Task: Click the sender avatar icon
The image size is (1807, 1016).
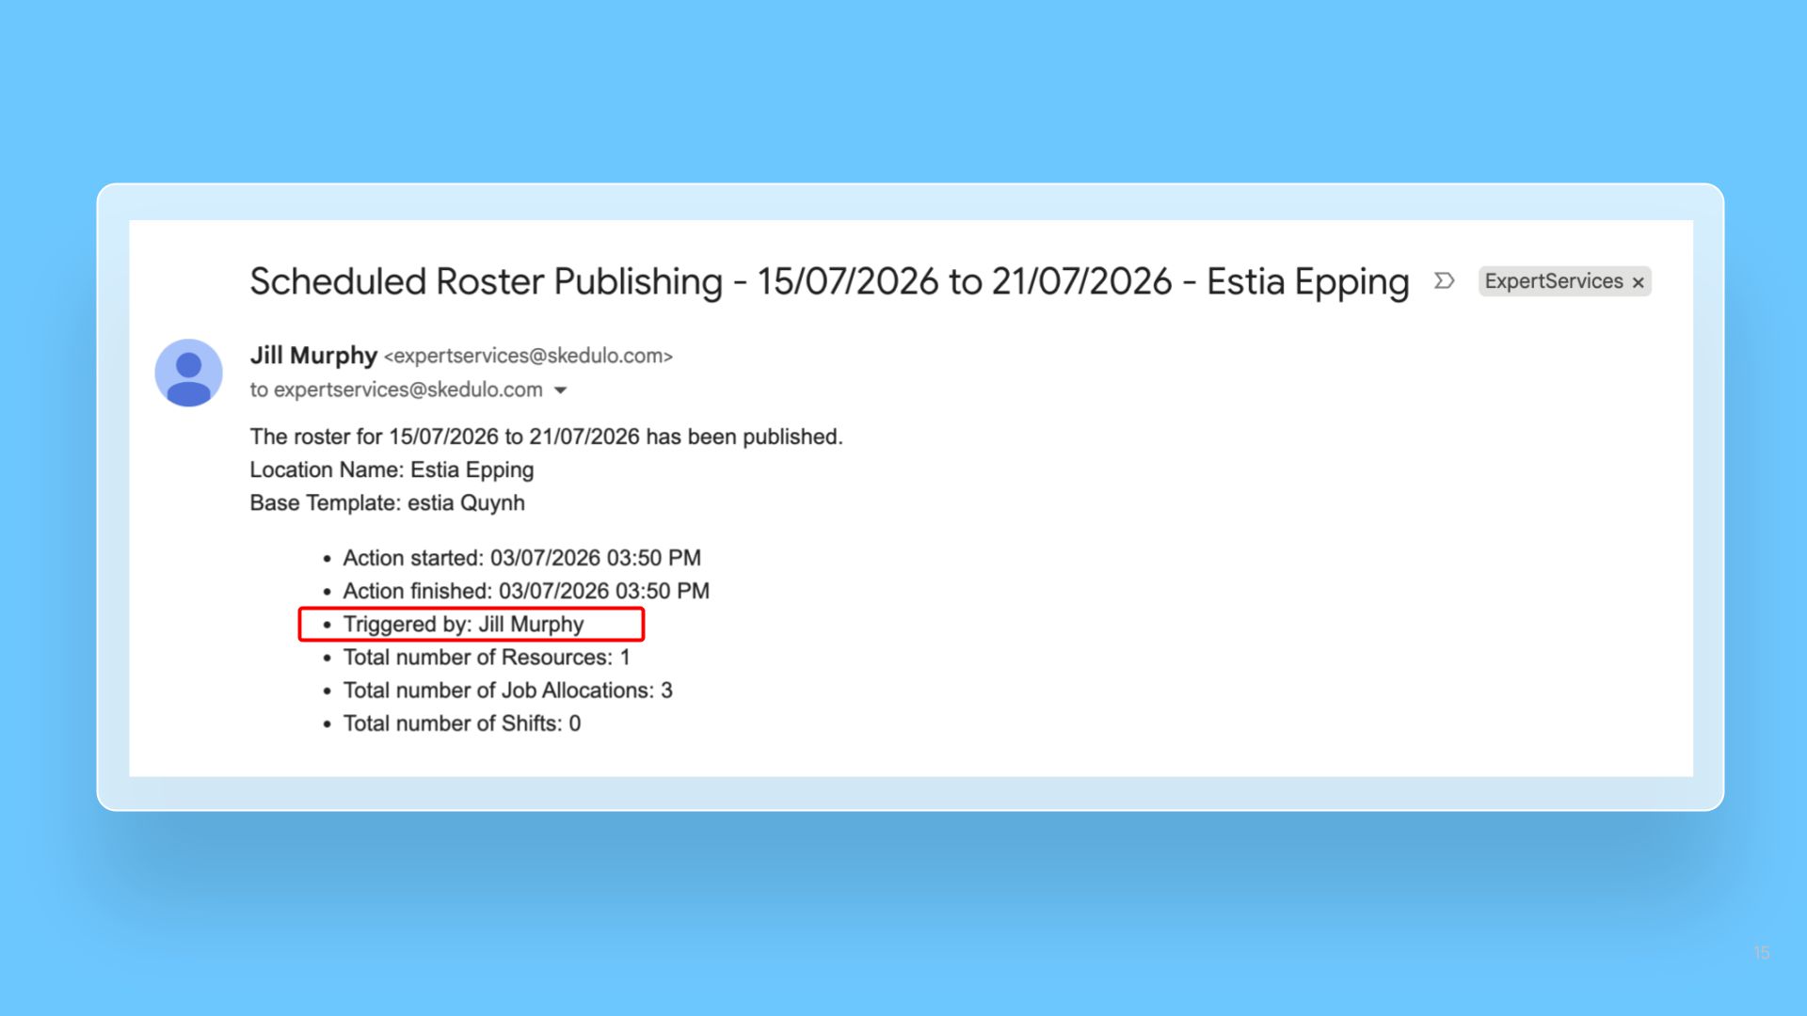Action: [x=188, y=373]
